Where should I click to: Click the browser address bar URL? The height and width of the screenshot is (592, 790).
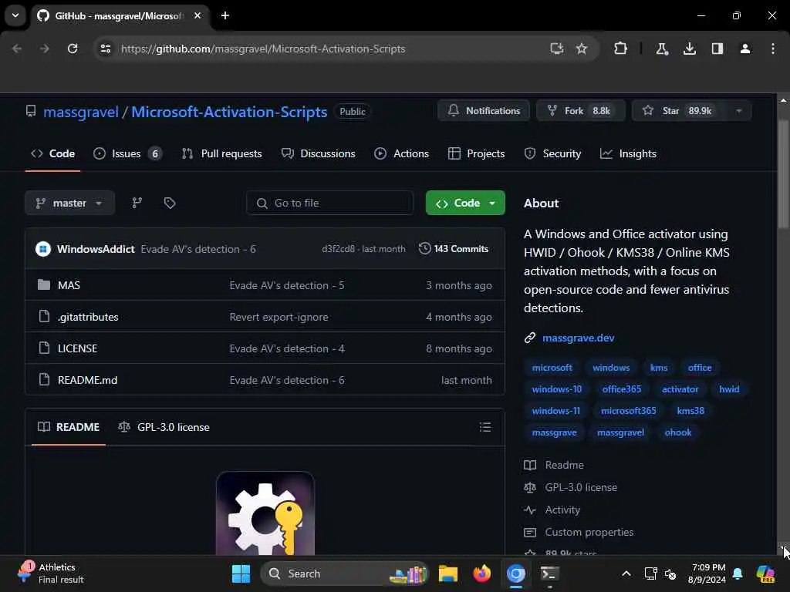pos(263,49)
